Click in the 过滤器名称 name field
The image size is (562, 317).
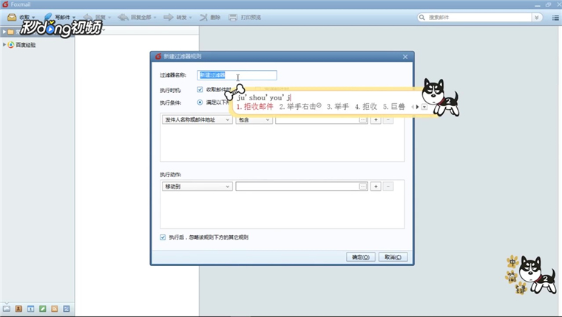237,75
